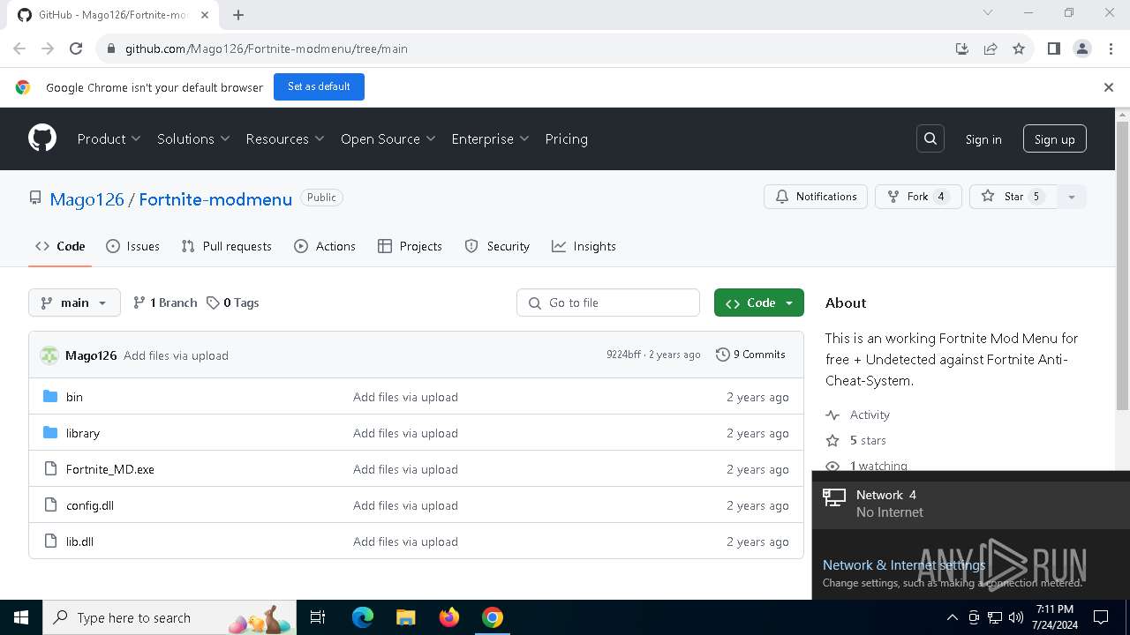This screenshot has width=1130, height=635.
Task: Click the bin folder icon
Action: pos(50,397)
